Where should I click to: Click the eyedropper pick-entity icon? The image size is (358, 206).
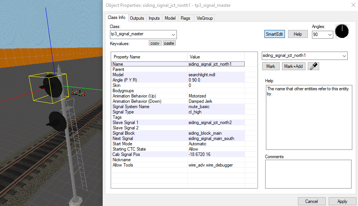313,66
